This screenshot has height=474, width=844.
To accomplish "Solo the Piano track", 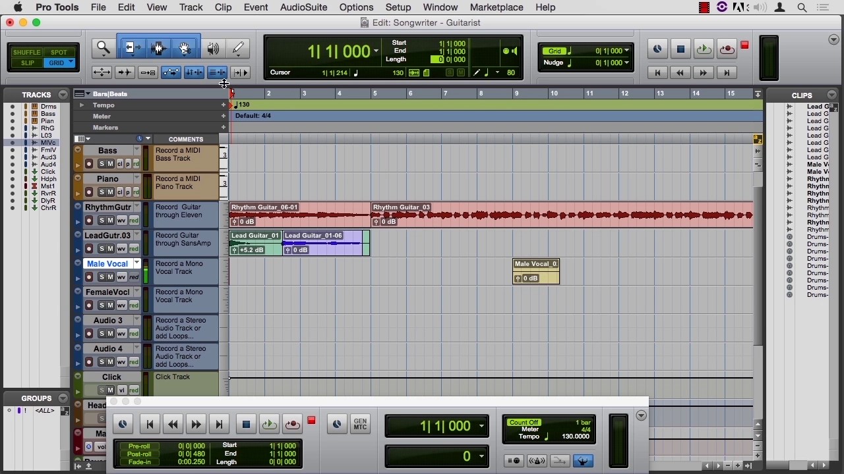I will 102,192.
